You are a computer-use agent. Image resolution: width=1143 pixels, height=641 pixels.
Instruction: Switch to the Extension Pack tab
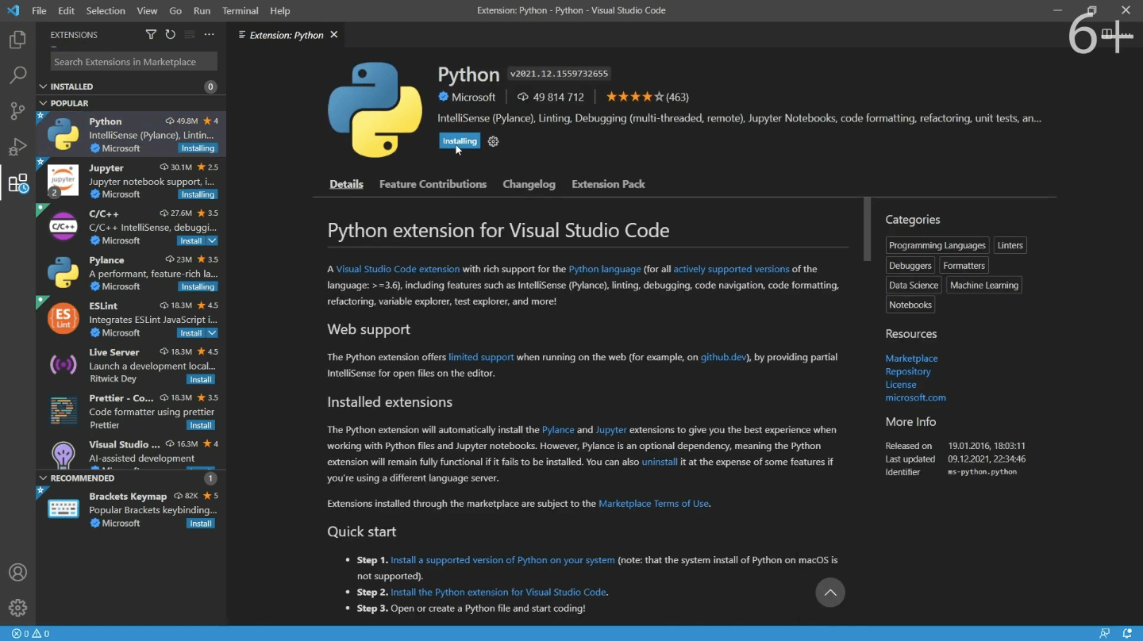click(608, 184)
